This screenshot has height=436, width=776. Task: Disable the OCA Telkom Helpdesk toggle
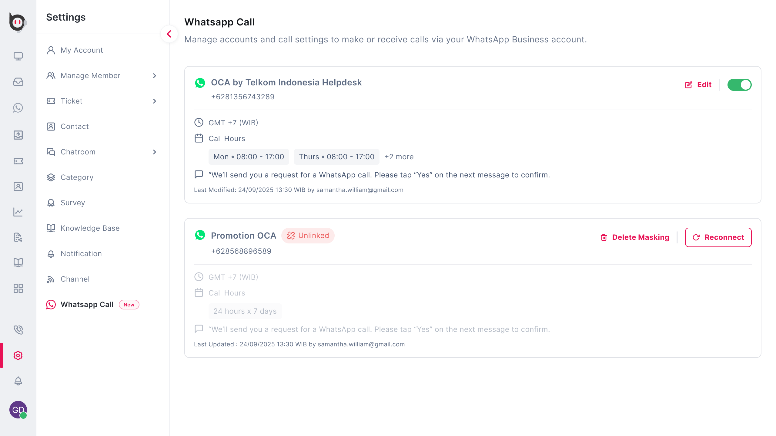(739, 85)
